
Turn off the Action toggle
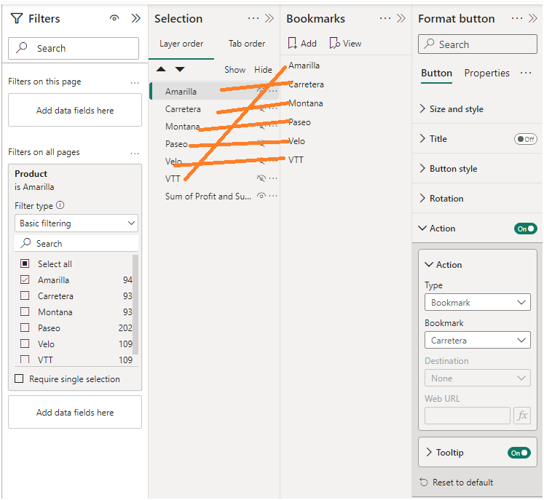tap(526, 229)
